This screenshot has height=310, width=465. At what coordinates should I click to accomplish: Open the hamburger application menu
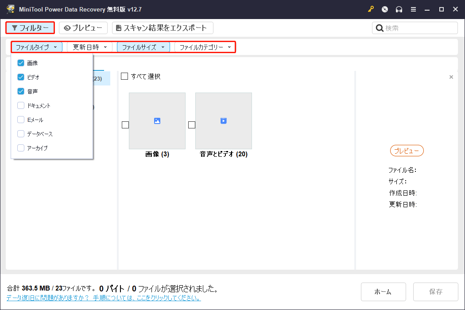[x=413, y=9]
